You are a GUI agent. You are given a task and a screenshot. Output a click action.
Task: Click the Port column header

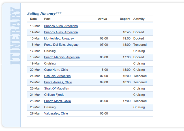pos(47,19)
